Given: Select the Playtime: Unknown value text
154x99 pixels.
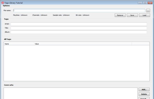Looking at the screenshot, I should 24,15.
